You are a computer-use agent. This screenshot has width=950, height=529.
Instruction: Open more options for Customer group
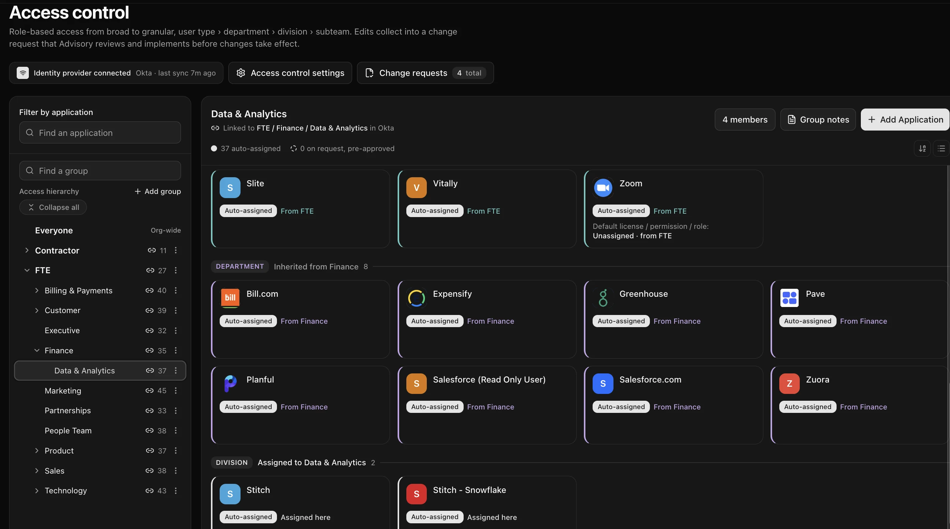pyautogui.click(x=176, y=310)
